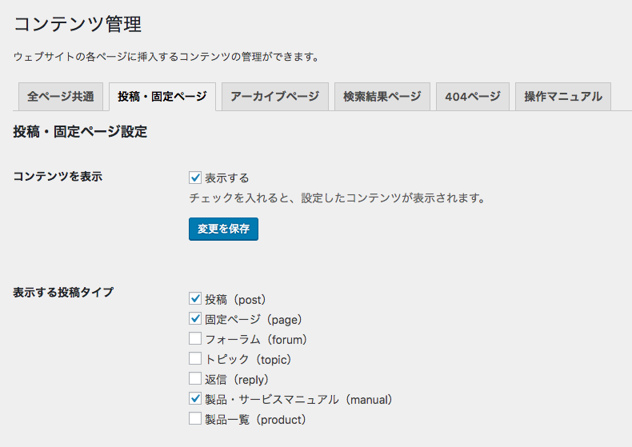Uncheck 製品・サービスマニュアル (manual) checkbox
632x447 pixels.
[195, 399]
